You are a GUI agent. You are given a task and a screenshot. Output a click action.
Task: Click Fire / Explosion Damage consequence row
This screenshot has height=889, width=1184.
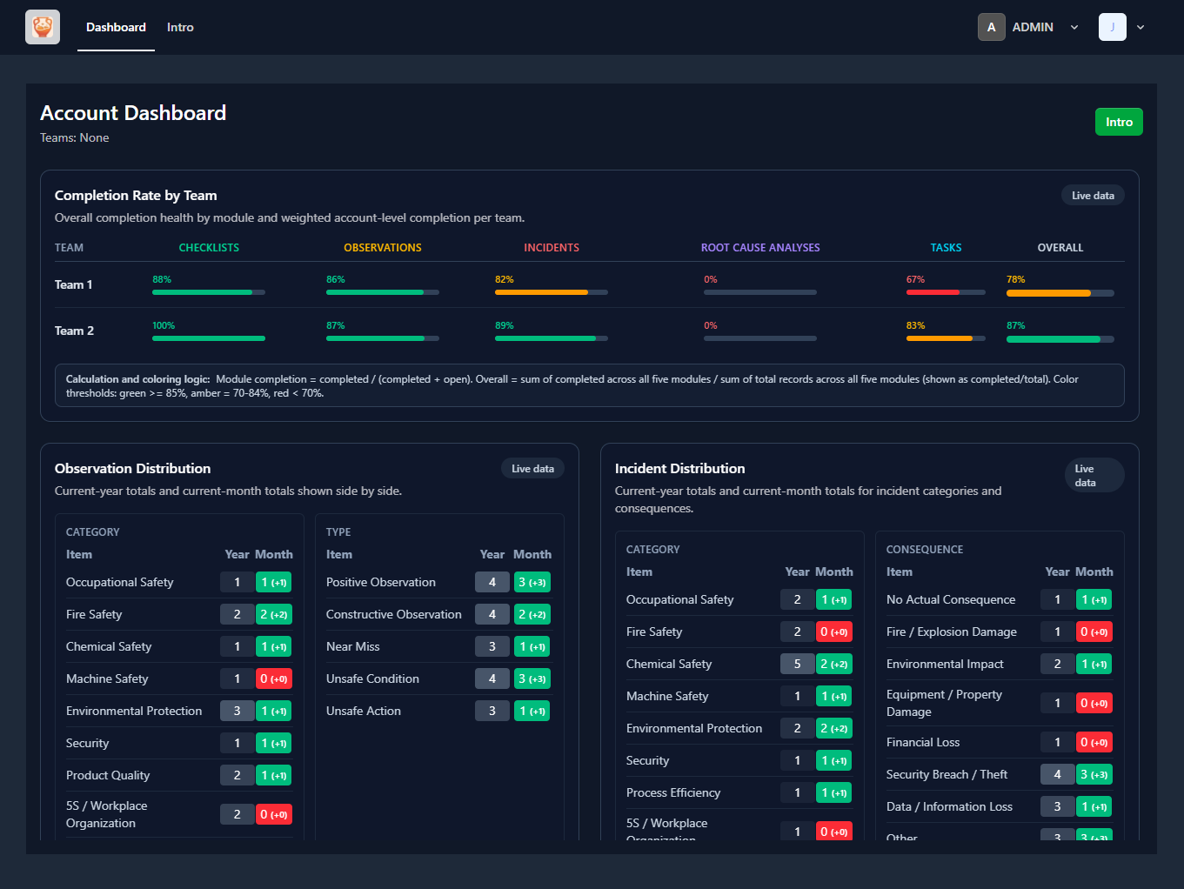pyautogui.click(x=1000, y=632)
